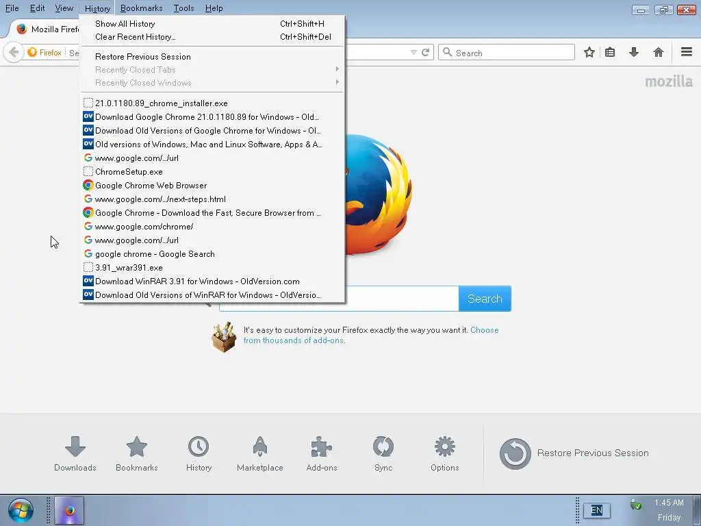
Task: Click the blue Search button on the start page
Action: (485, 299)
